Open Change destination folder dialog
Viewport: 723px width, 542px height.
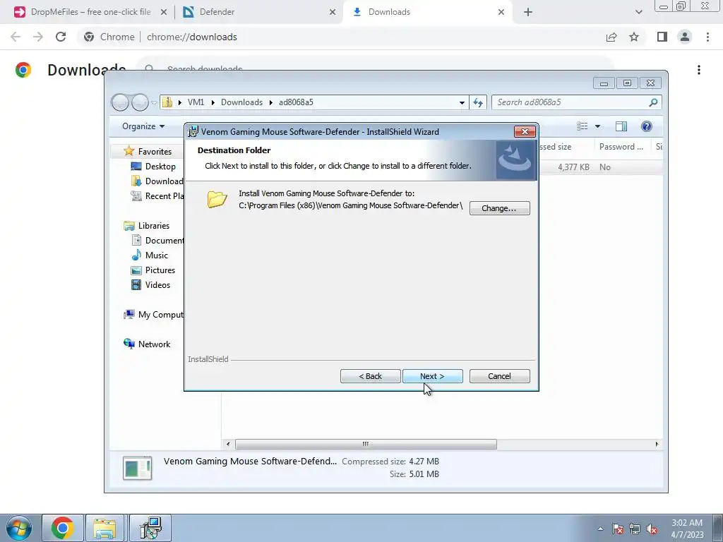[x=499, y=208]
